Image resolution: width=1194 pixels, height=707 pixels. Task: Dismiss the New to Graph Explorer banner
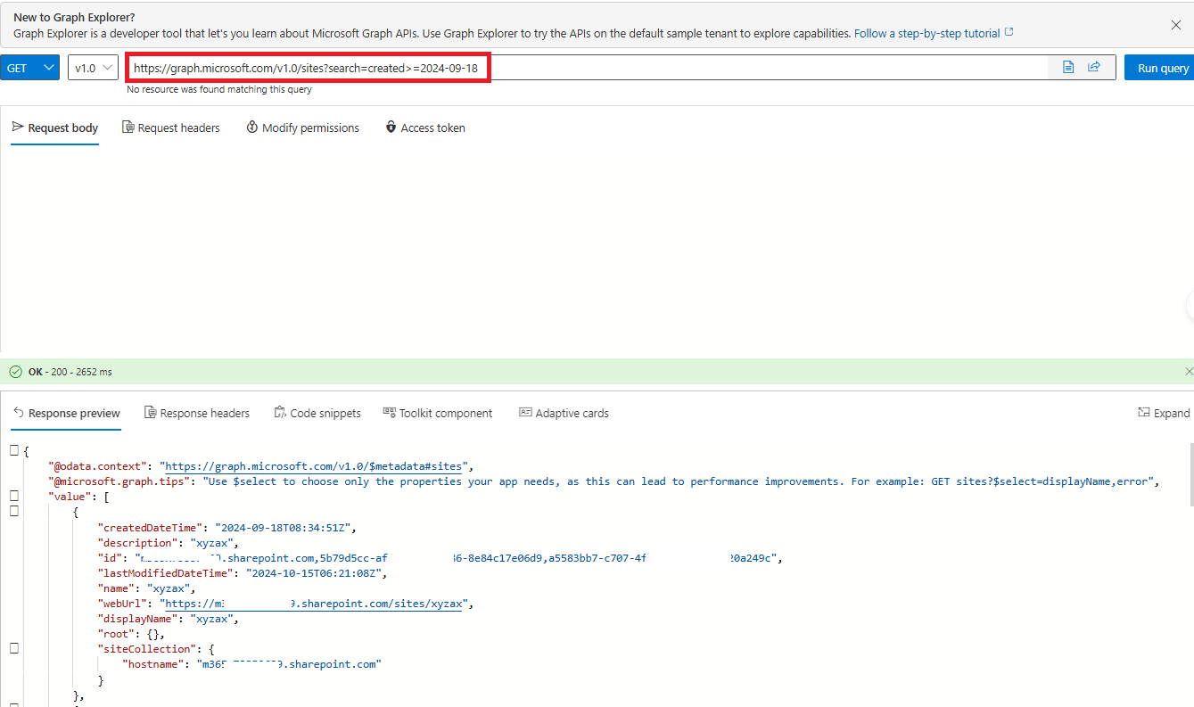tap(1175, 25)
